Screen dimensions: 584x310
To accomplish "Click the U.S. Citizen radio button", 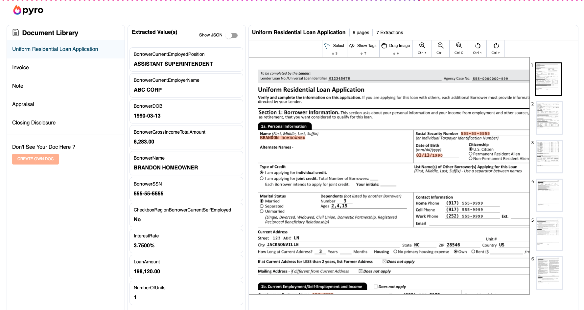I will click(x=471, y=149).
